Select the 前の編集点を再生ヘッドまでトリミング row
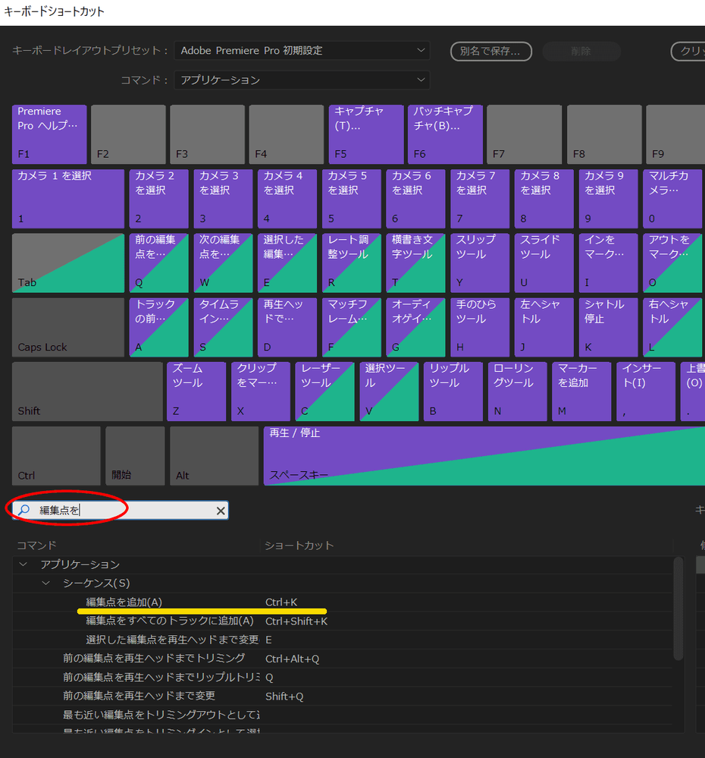 [342, 659]
